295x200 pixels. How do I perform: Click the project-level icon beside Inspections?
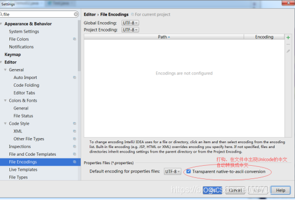point(75,146)
